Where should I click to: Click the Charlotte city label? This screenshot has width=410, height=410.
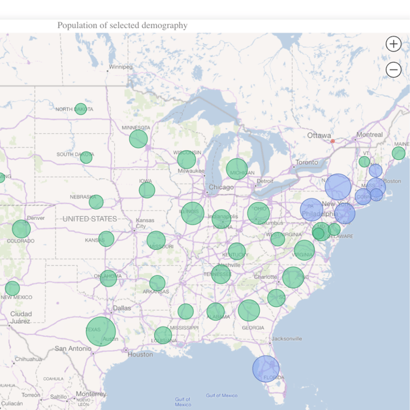pos(265,277)
